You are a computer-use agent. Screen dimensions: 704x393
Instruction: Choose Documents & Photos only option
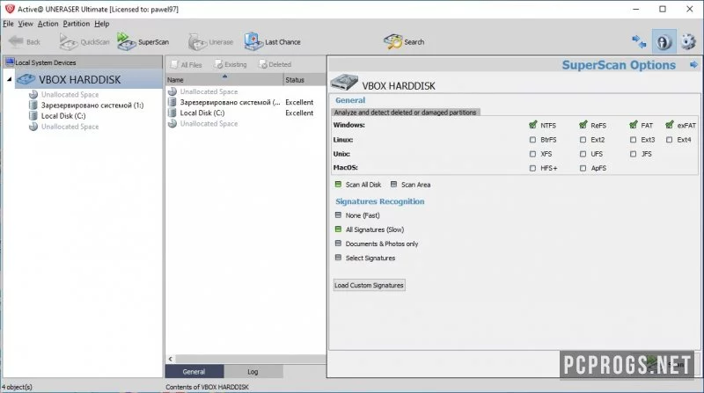339,244
